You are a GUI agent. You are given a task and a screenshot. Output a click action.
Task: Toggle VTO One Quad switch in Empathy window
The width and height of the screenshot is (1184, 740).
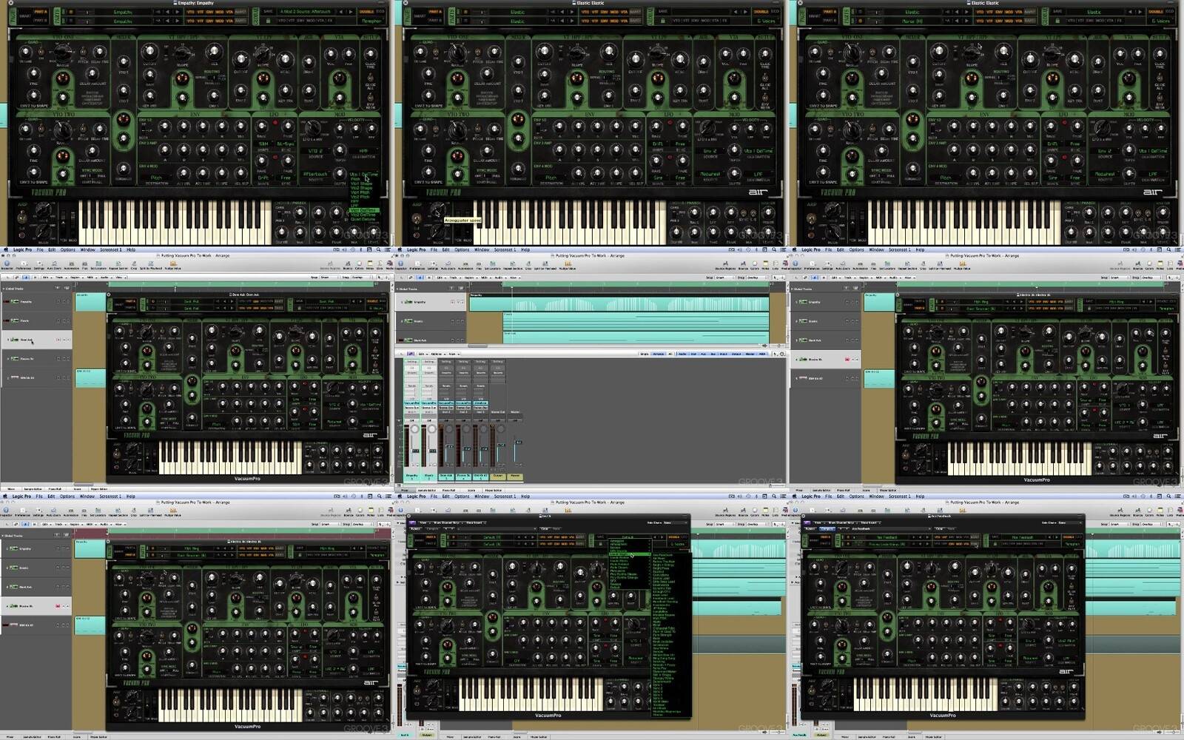coord(41,51)
